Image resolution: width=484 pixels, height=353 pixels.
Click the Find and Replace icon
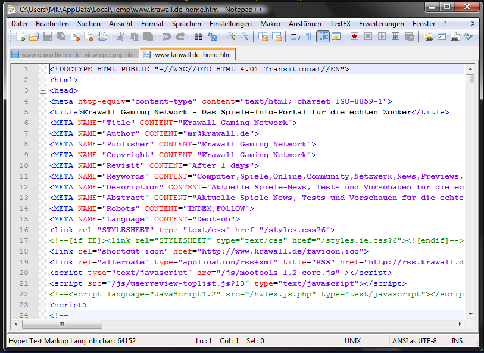click(213, 37)
